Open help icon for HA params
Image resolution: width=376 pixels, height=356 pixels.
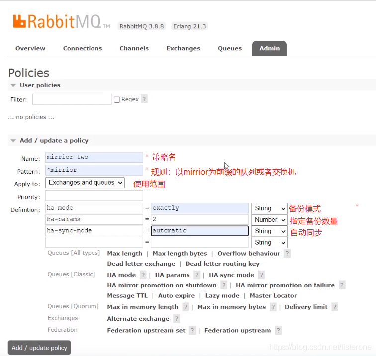click(197, 275)
